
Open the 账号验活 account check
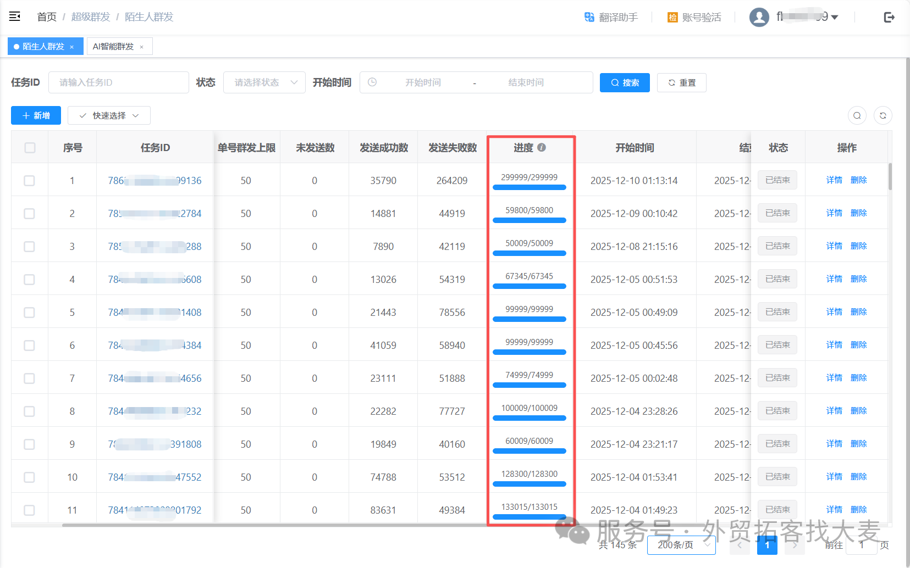(694, 17)
